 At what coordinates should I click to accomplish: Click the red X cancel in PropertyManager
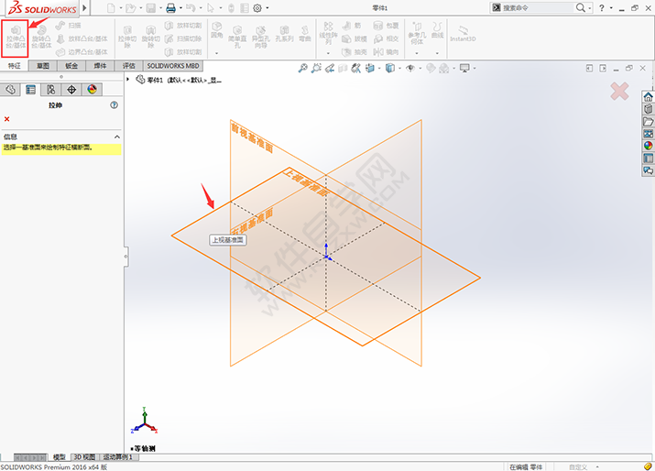7,119
